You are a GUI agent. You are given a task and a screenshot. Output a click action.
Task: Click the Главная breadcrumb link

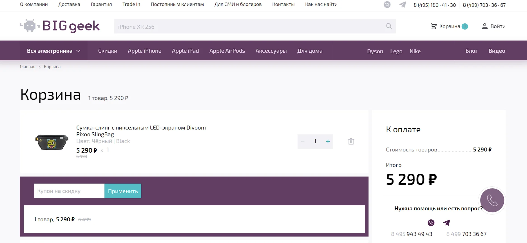pyautogui.click(x=28, y=67)
